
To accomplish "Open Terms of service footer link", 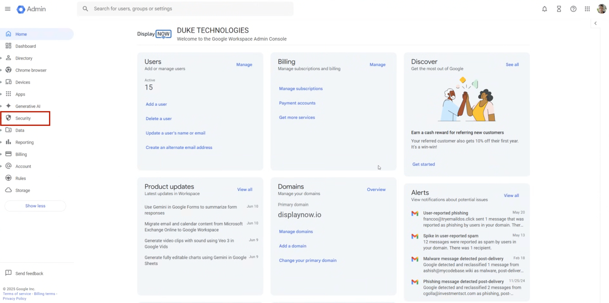I will click(17, 294).
